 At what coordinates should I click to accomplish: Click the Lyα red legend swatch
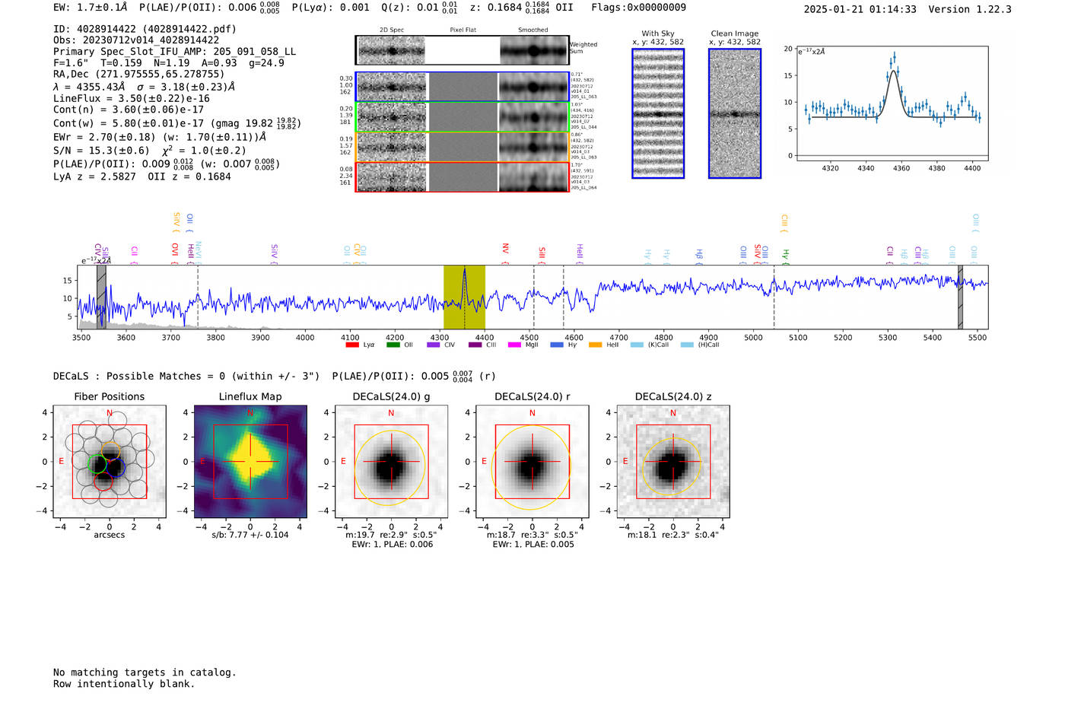(x=352, y=345)
